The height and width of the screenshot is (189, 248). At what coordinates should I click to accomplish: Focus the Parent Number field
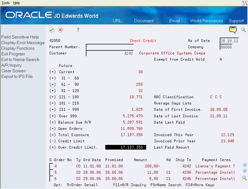pyautogui.click(x=110, y=47)
